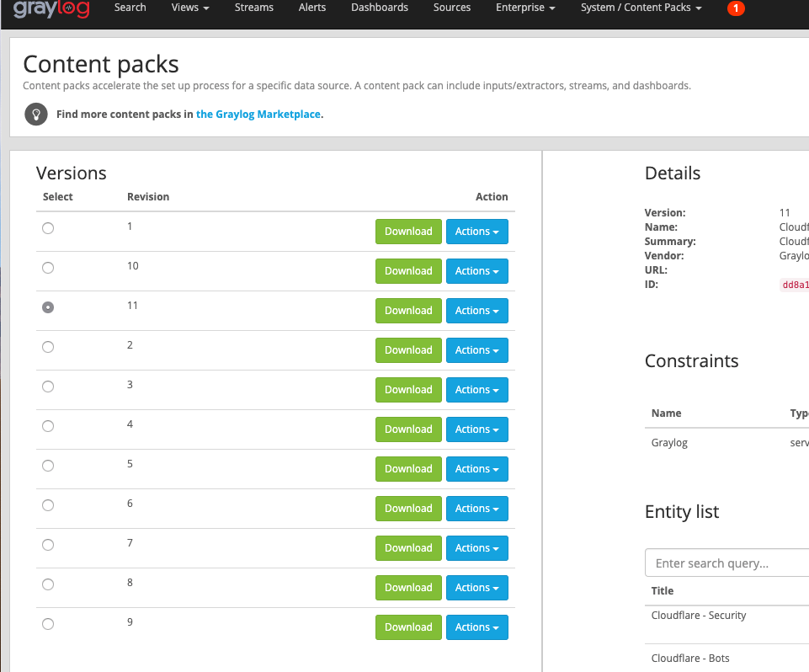Download revision 11

[x=408, y=311]
